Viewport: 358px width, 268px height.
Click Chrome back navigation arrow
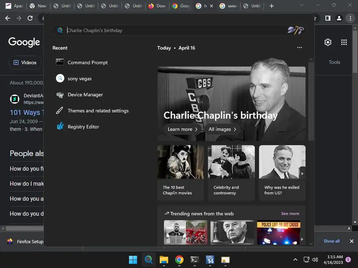click(8, 18)
